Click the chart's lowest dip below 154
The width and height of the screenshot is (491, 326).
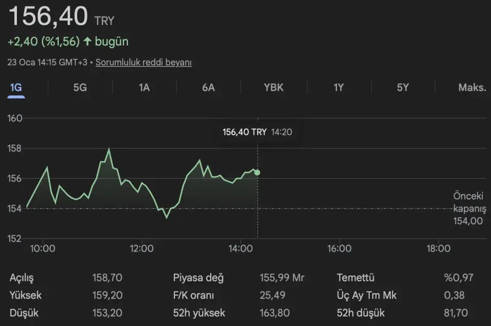click(x=166, y=217)
